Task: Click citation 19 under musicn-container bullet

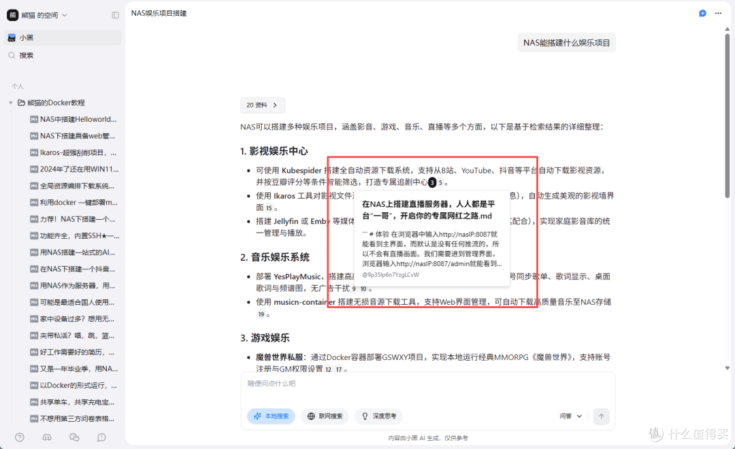Action: click(x=261, y=314)
